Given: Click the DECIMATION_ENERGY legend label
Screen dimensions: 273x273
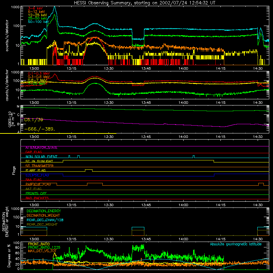Looking at the screenshot, I should (x=44, y=211).
